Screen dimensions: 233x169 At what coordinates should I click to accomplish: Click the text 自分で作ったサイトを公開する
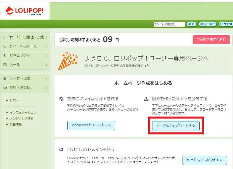180,99
